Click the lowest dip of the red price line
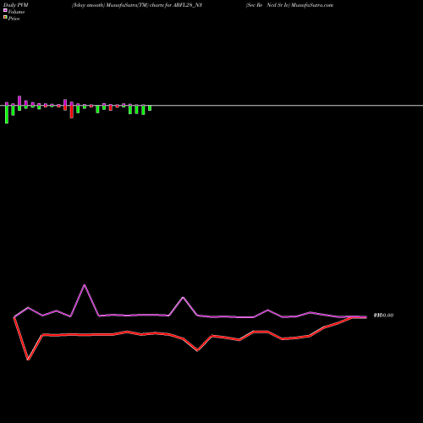Screen dimensions: 423x423 (28, 360)
